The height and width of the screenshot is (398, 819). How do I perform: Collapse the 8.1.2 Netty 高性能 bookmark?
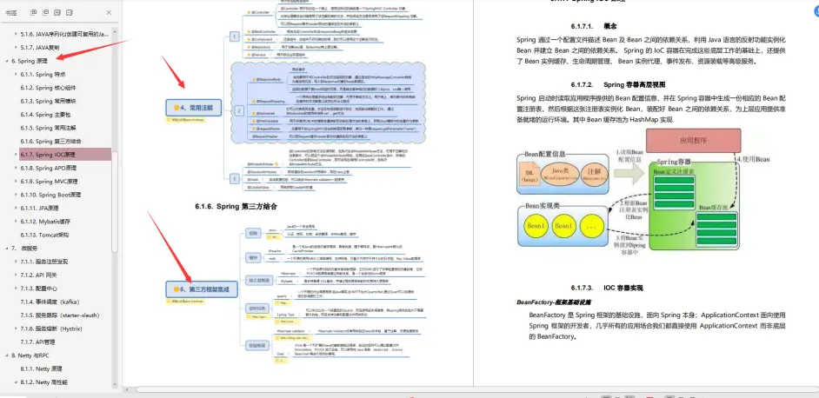pyautogui.click(x=16, y=382)
